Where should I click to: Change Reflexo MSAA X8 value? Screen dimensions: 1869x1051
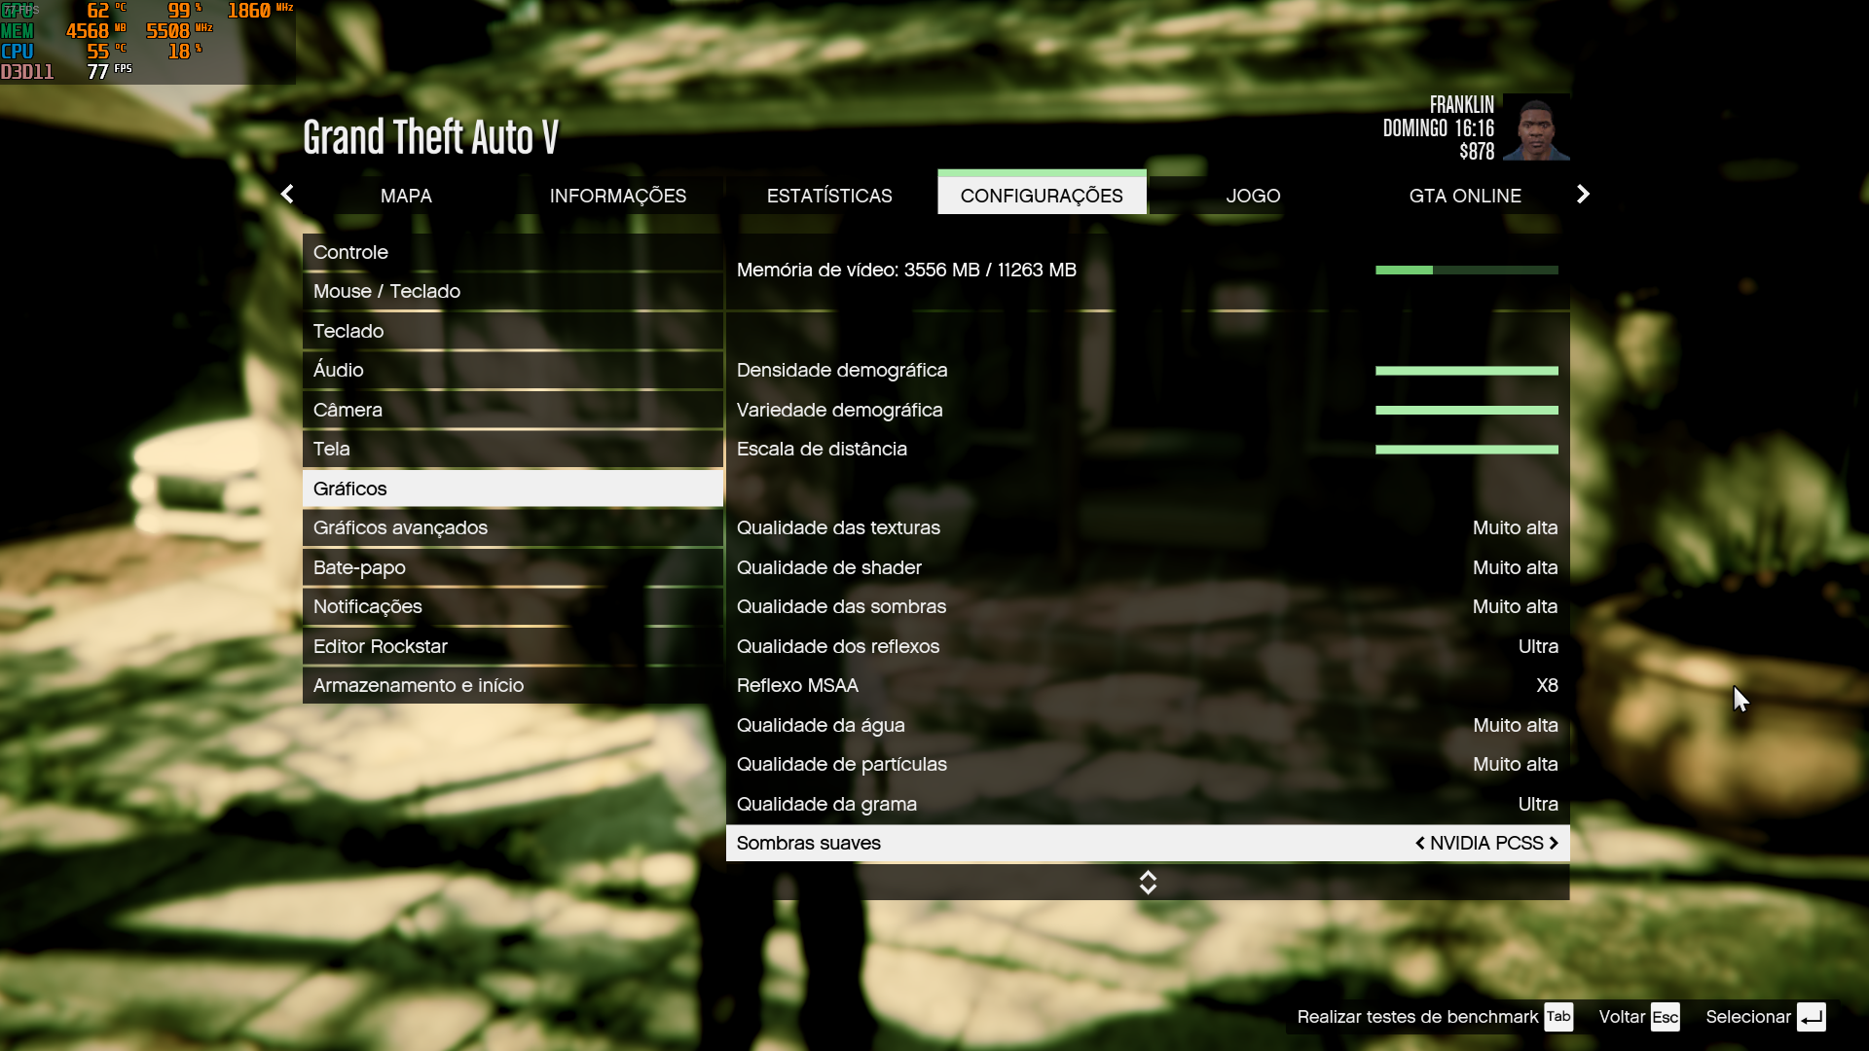tap(1547, 685)
